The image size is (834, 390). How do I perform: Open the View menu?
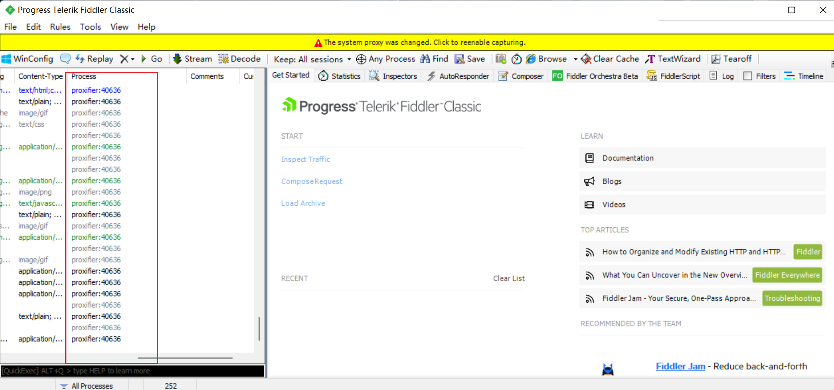click(x=120, y=27)
